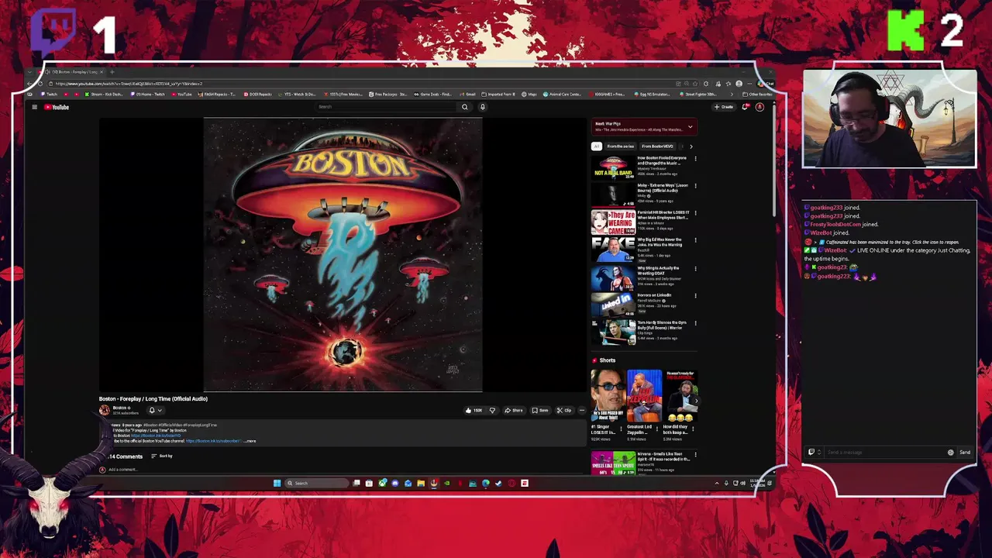Dislike the Boston video
Viewport: 992px width, 558px height.
491,410
